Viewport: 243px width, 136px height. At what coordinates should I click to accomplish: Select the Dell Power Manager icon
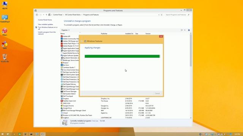[62, 91]
